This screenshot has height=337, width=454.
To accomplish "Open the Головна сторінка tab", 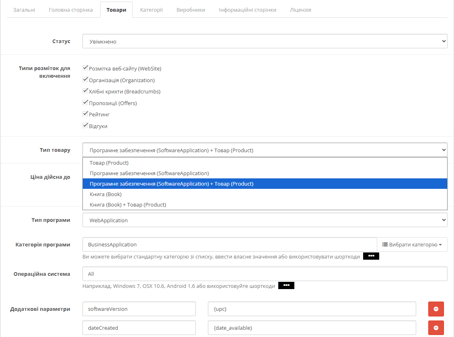I will [71, 10].
